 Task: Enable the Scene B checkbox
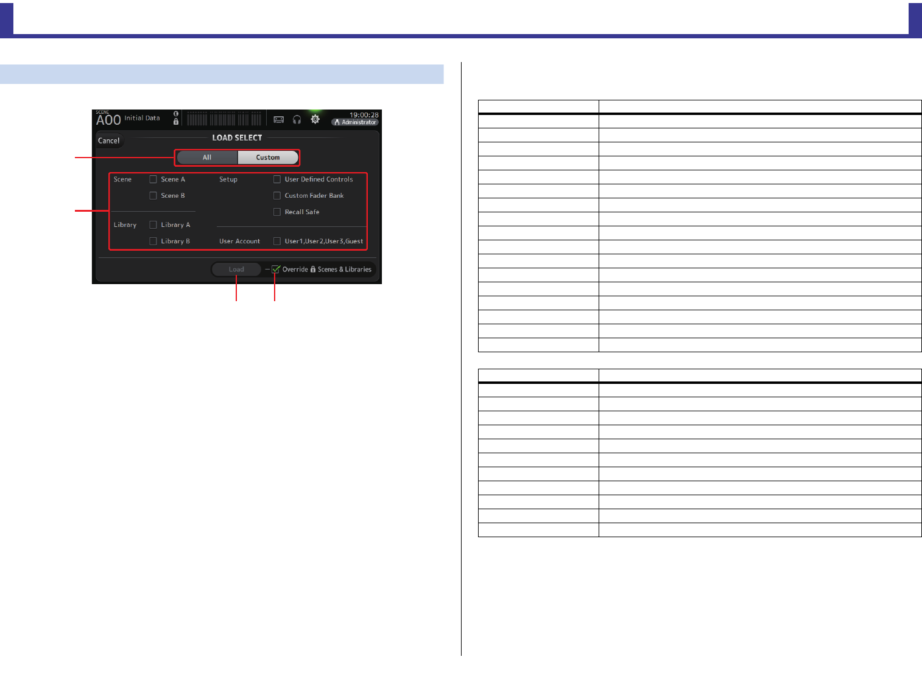click(x=153, y=196)
